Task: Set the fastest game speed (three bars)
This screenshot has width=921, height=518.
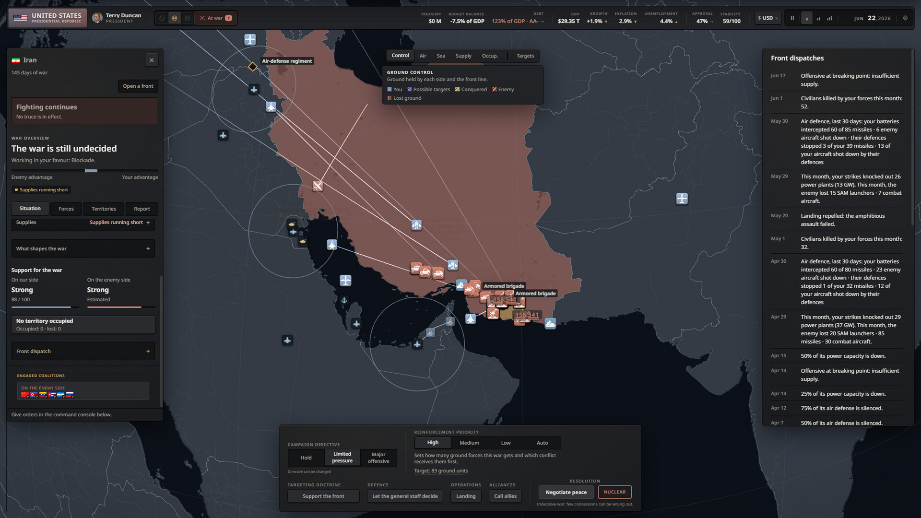Action: (829, 18)
